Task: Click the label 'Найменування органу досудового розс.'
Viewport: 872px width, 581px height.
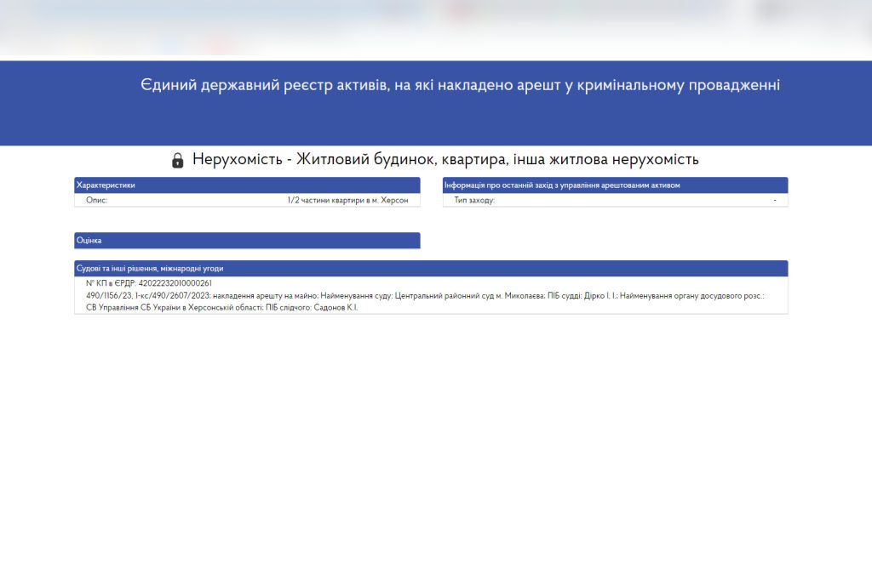Action: click(691, 295)
